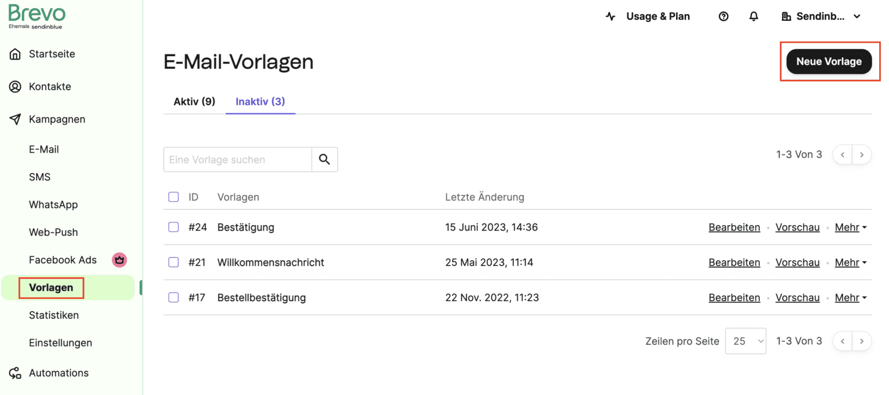Viewport: 889px width, 395px height.
Task: Open the Mehr dropdown for Willkommensnachricht
Action: (850, 262)
